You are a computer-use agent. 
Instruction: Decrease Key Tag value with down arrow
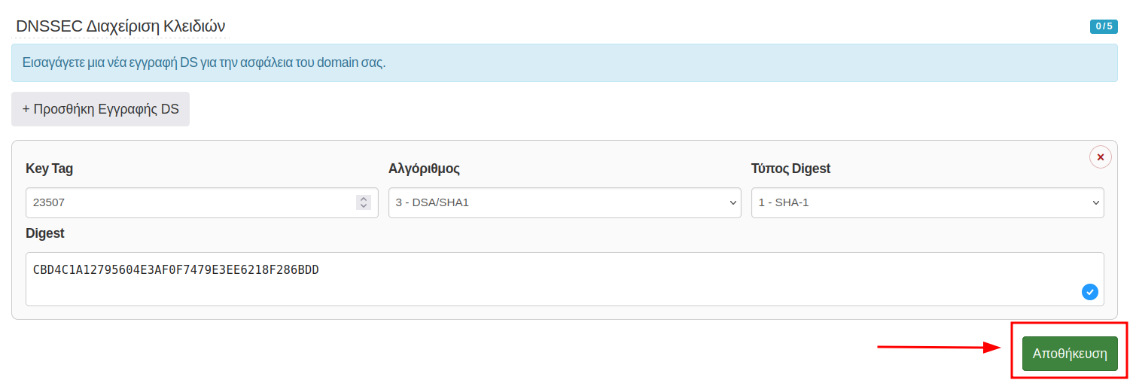(364, 206)
